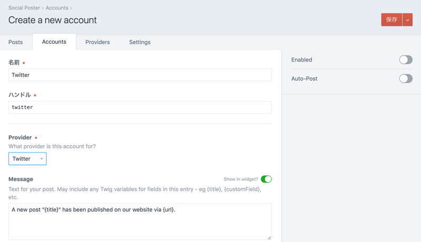Image resolution: width=421 pixels, height=242 pixels.
Task: Turn on the Auto-Post switch
Action: tap(405, 79)
